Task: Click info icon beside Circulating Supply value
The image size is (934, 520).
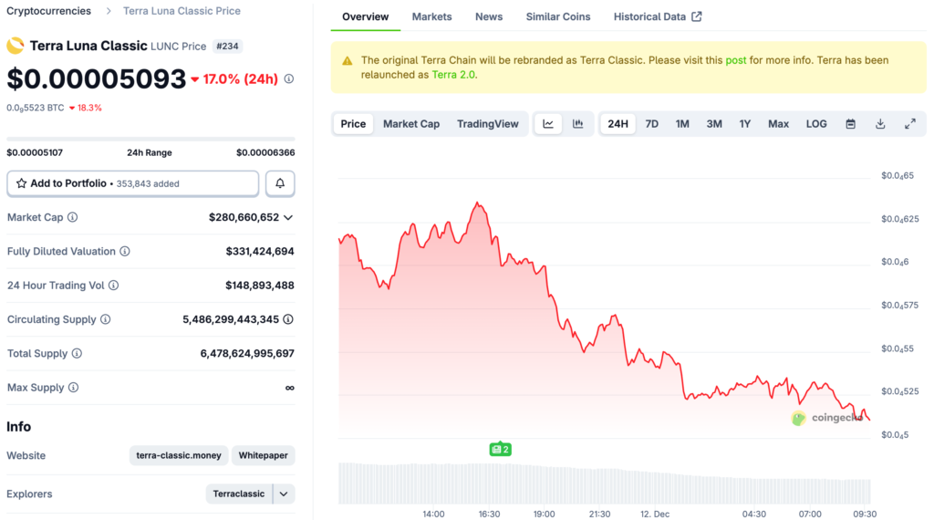Action: pyautogui.click(x=288, y=319)
